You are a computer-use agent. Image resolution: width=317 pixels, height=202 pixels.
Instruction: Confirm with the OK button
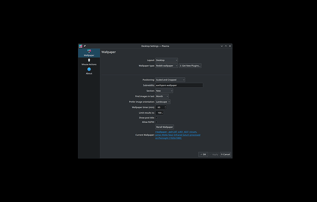[203, 154]
